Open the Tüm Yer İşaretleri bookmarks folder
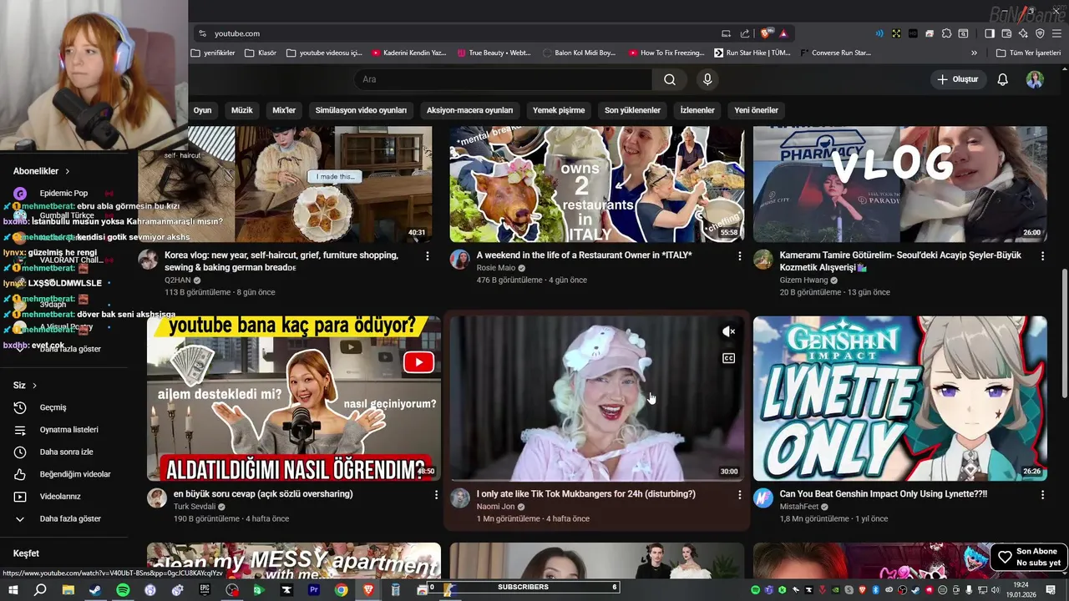This screenshot has width=1069, height=601. coord(1028,53)
